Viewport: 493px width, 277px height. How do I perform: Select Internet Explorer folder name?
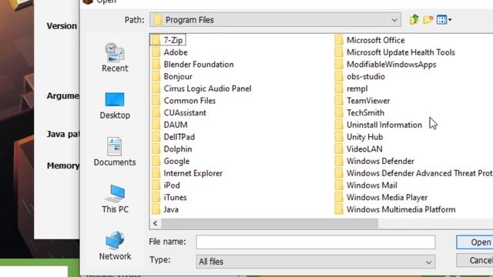pos(193,173)
